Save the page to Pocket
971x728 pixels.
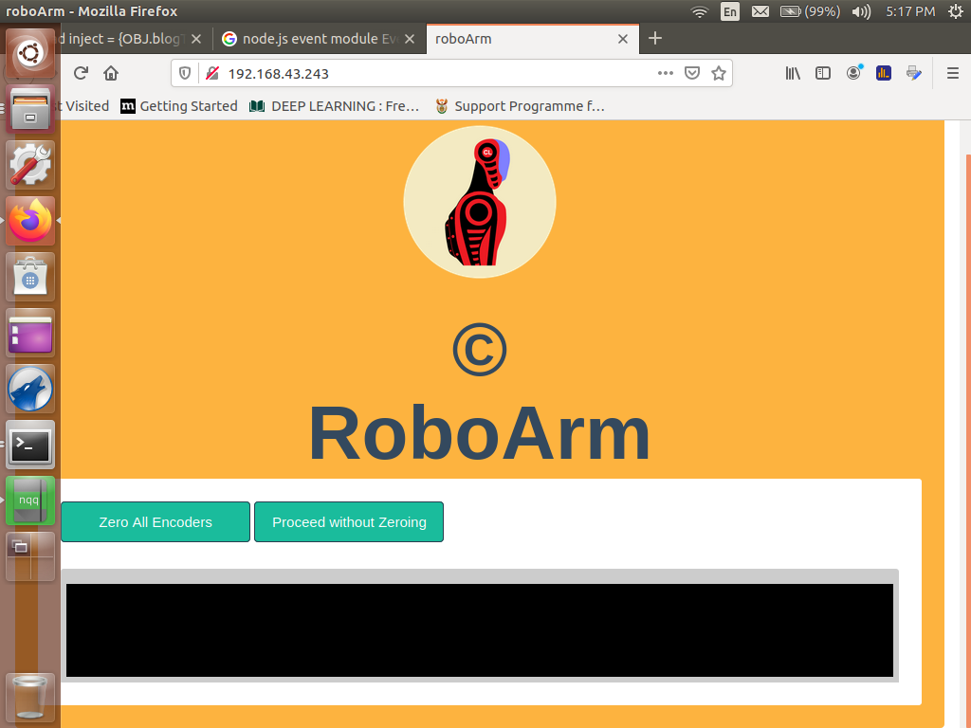coord(692,73)
